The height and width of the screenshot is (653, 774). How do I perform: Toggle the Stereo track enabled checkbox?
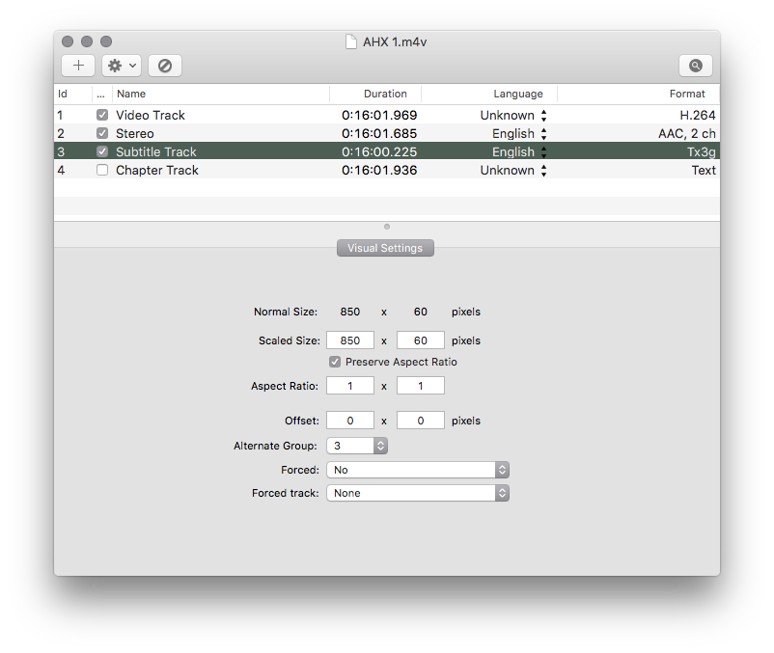102,133
